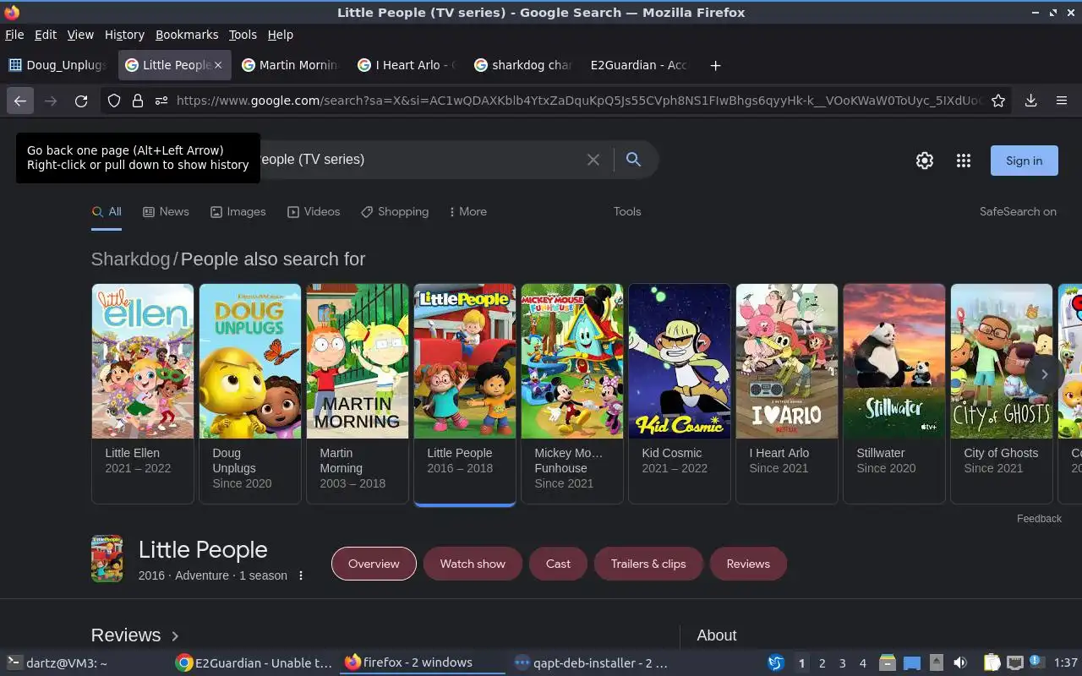Select the Shopping search filter
Viewport: 1082px width, 676px height.
[x=395, y=212]
